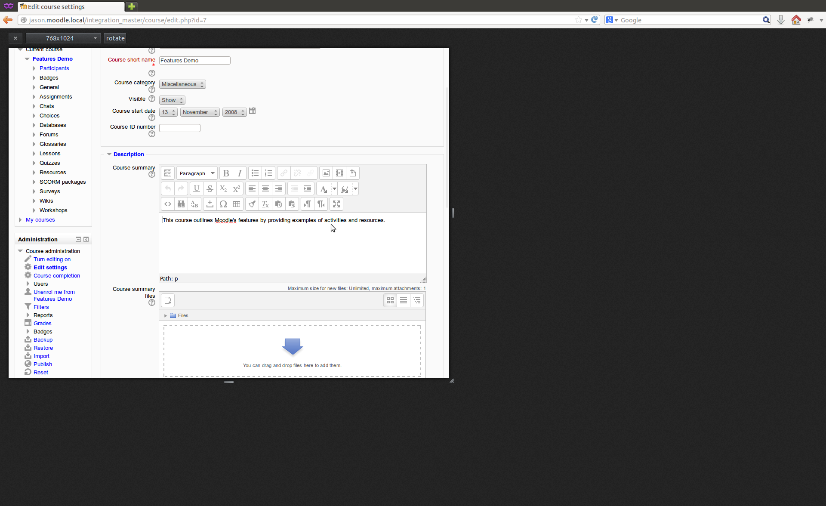The image size is (826, 506).
Task: Insert a numbered list
Action: click(268, 173)
